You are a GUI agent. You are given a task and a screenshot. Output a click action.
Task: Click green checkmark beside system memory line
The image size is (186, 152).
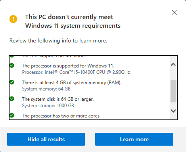12,82
